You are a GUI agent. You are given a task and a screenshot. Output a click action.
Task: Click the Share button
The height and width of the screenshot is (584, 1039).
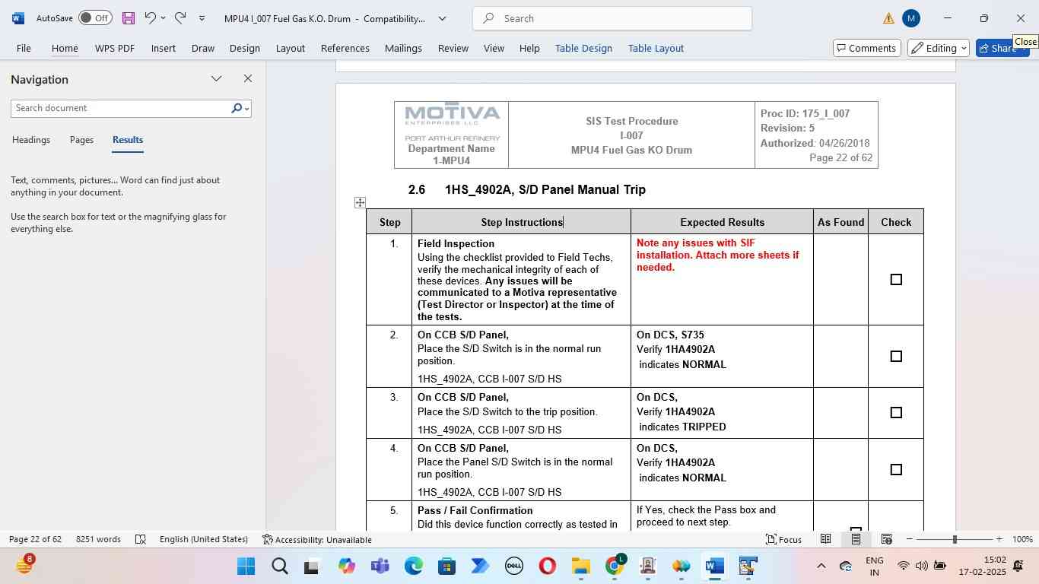1002,48
